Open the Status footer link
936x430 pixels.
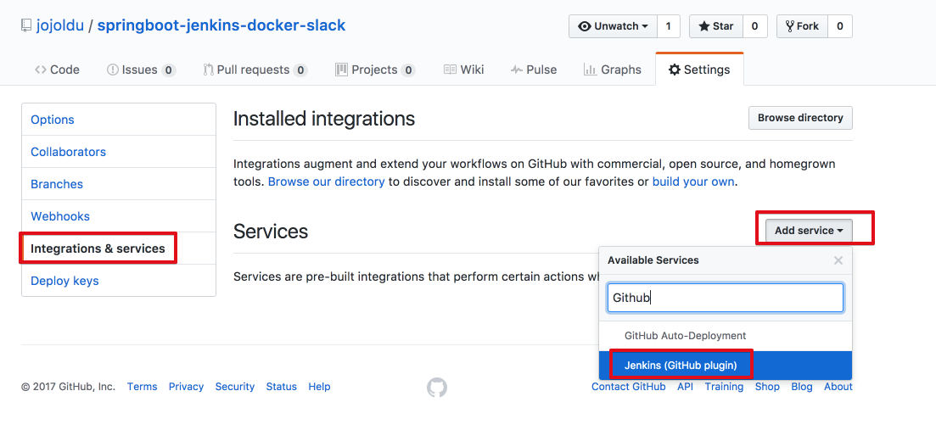pyautogui.click(x=281, y=387)
